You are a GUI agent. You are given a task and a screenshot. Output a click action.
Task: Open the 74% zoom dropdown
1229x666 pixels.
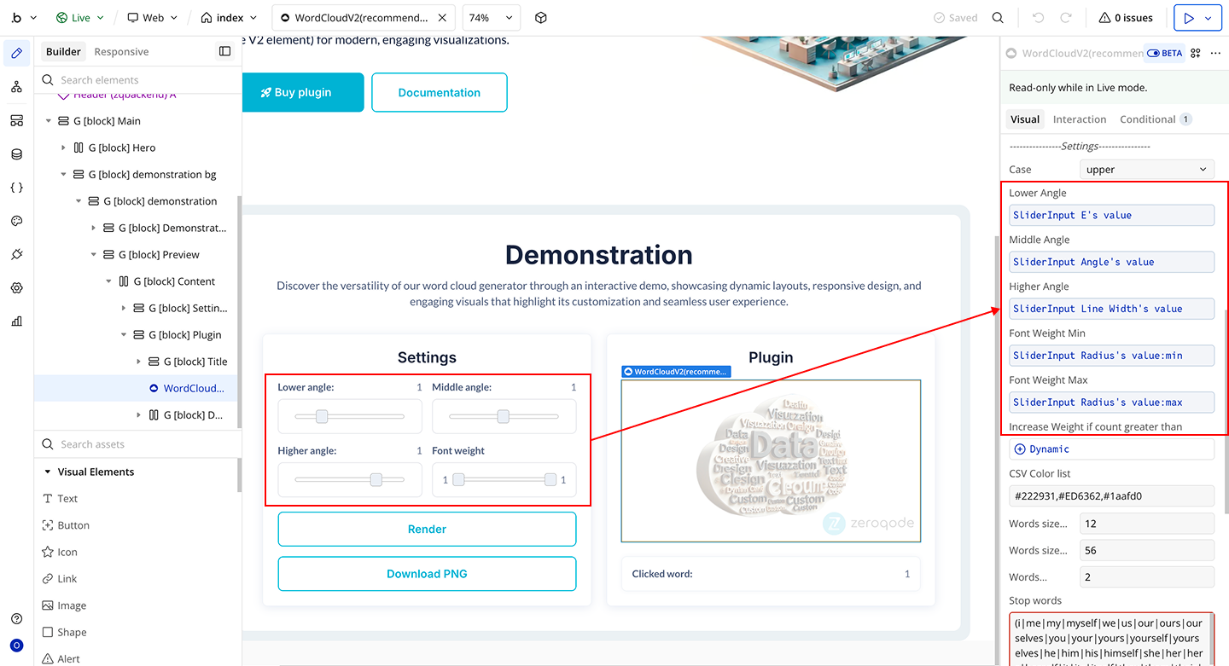pyautogui.click(x=491, y=18)
